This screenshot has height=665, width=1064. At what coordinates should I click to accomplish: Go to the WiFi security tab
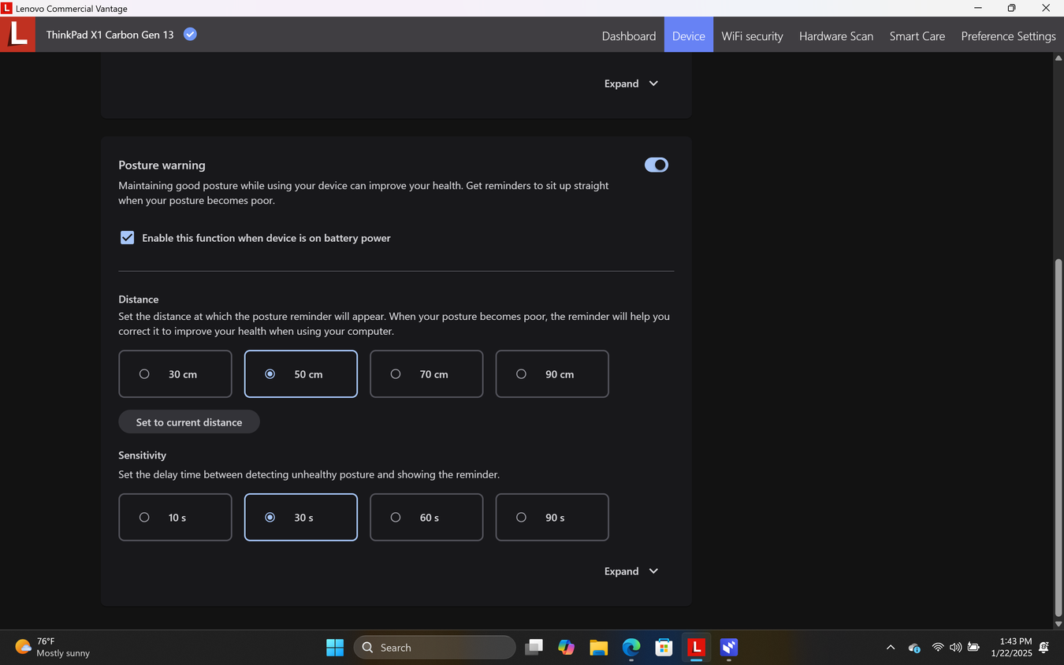tap(752, 35)
